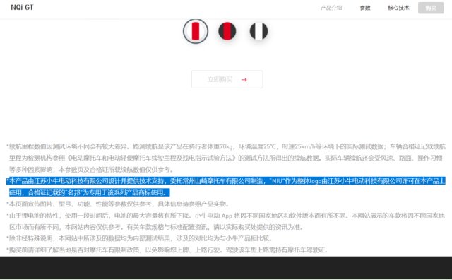The width and height of the screenshot is (452, 280).
Task: Select the white and red color swatch
Action: coord(196,31)
